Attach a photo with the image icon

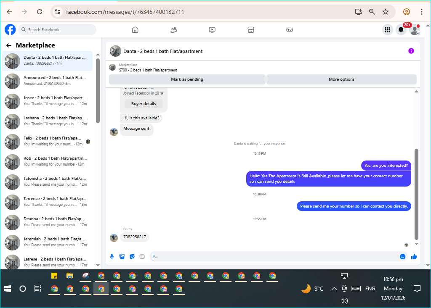[122, 257]
